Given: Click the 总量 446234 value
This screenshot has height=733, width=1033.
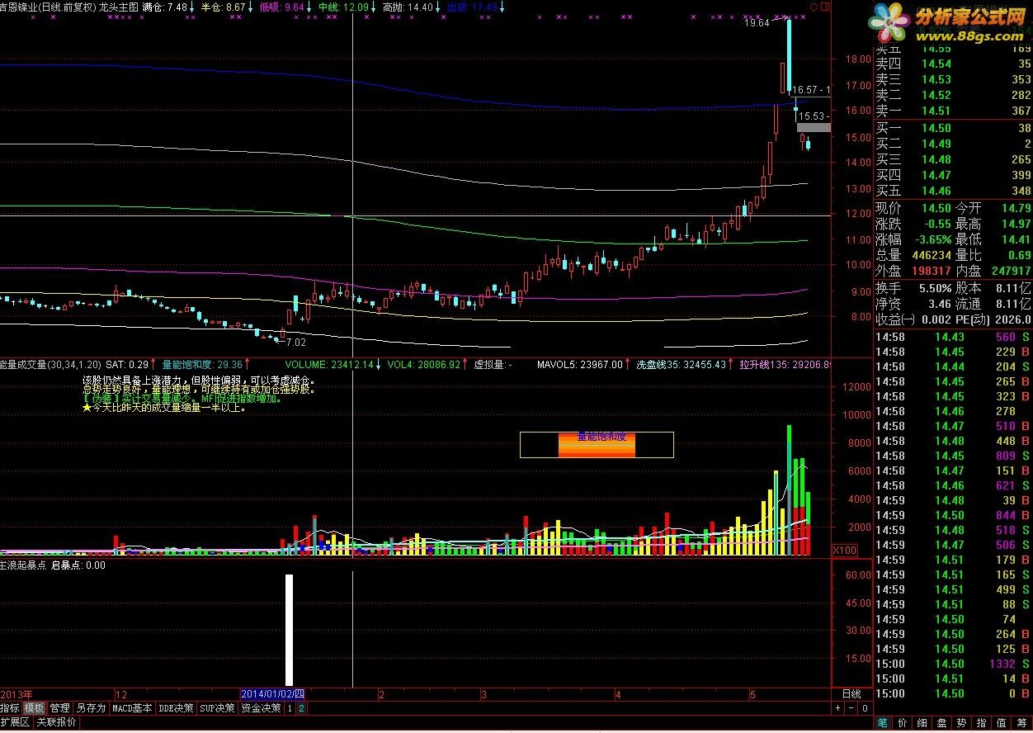Looking at the screenshot, I should pos(930,255).
